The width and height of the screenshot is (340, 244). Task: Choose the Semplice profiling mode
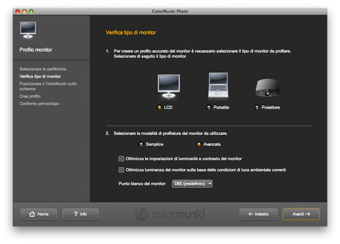click(x=141, y=144)
